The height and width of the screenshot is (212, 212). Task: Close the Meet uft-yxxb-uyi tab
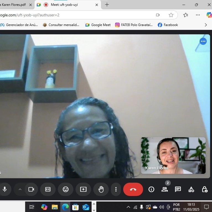tap(97, 5)
